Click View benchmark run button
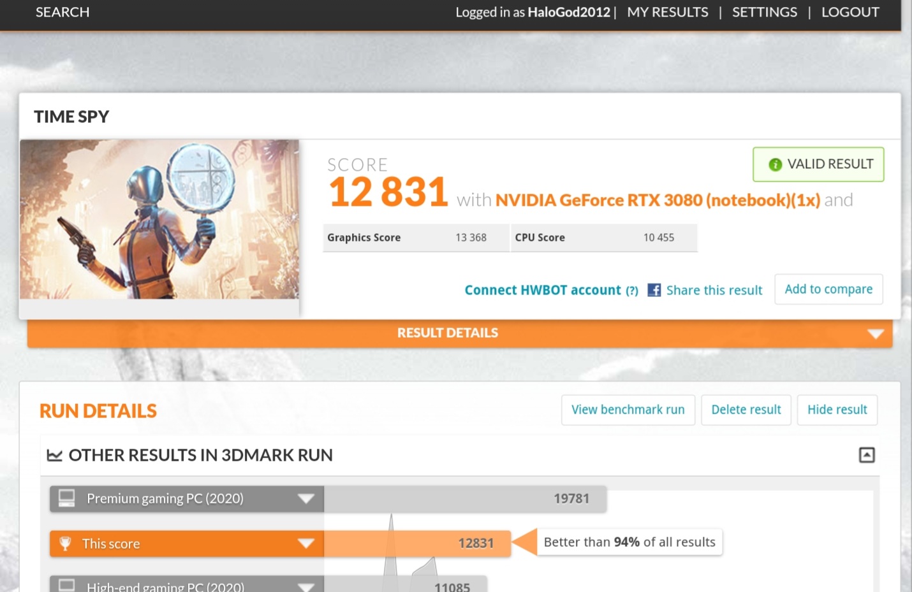This screenshot has width=912, height=592. (628, 410)
